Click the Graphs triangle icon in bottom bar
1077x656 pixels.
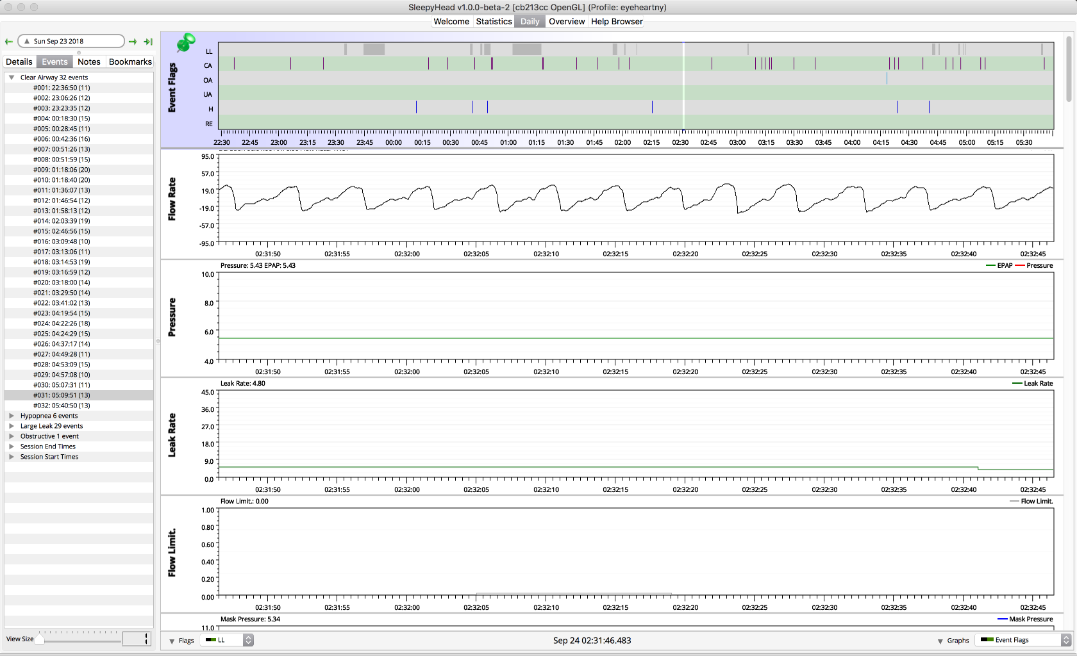point(940,641)
